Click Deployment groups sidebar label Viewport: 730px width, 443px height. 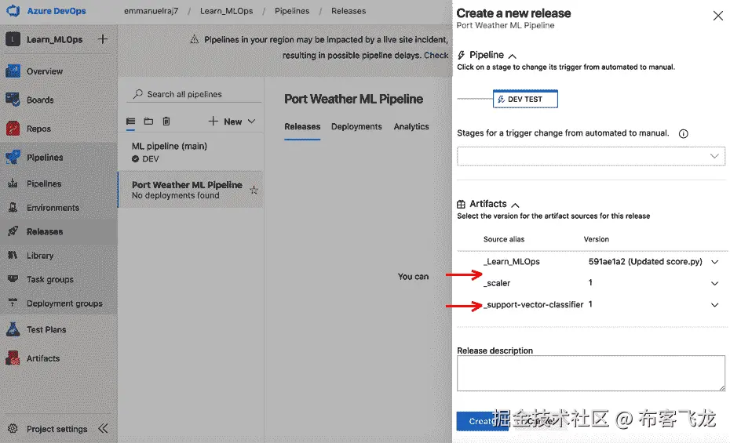64,303
